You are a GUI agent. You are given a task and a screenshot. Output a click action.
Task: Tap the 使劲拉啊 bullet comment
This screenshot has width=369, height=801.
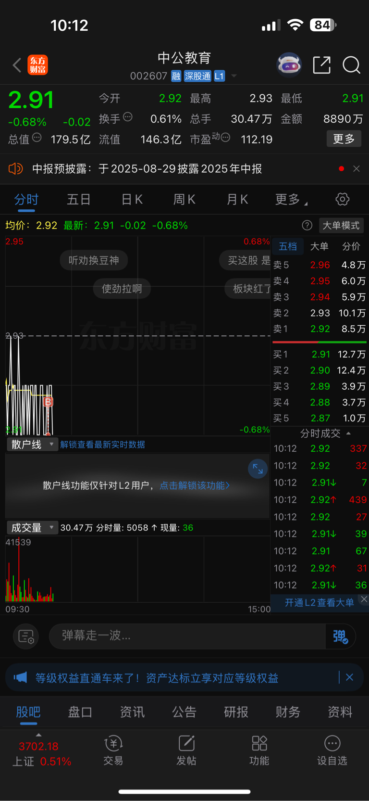122,289
